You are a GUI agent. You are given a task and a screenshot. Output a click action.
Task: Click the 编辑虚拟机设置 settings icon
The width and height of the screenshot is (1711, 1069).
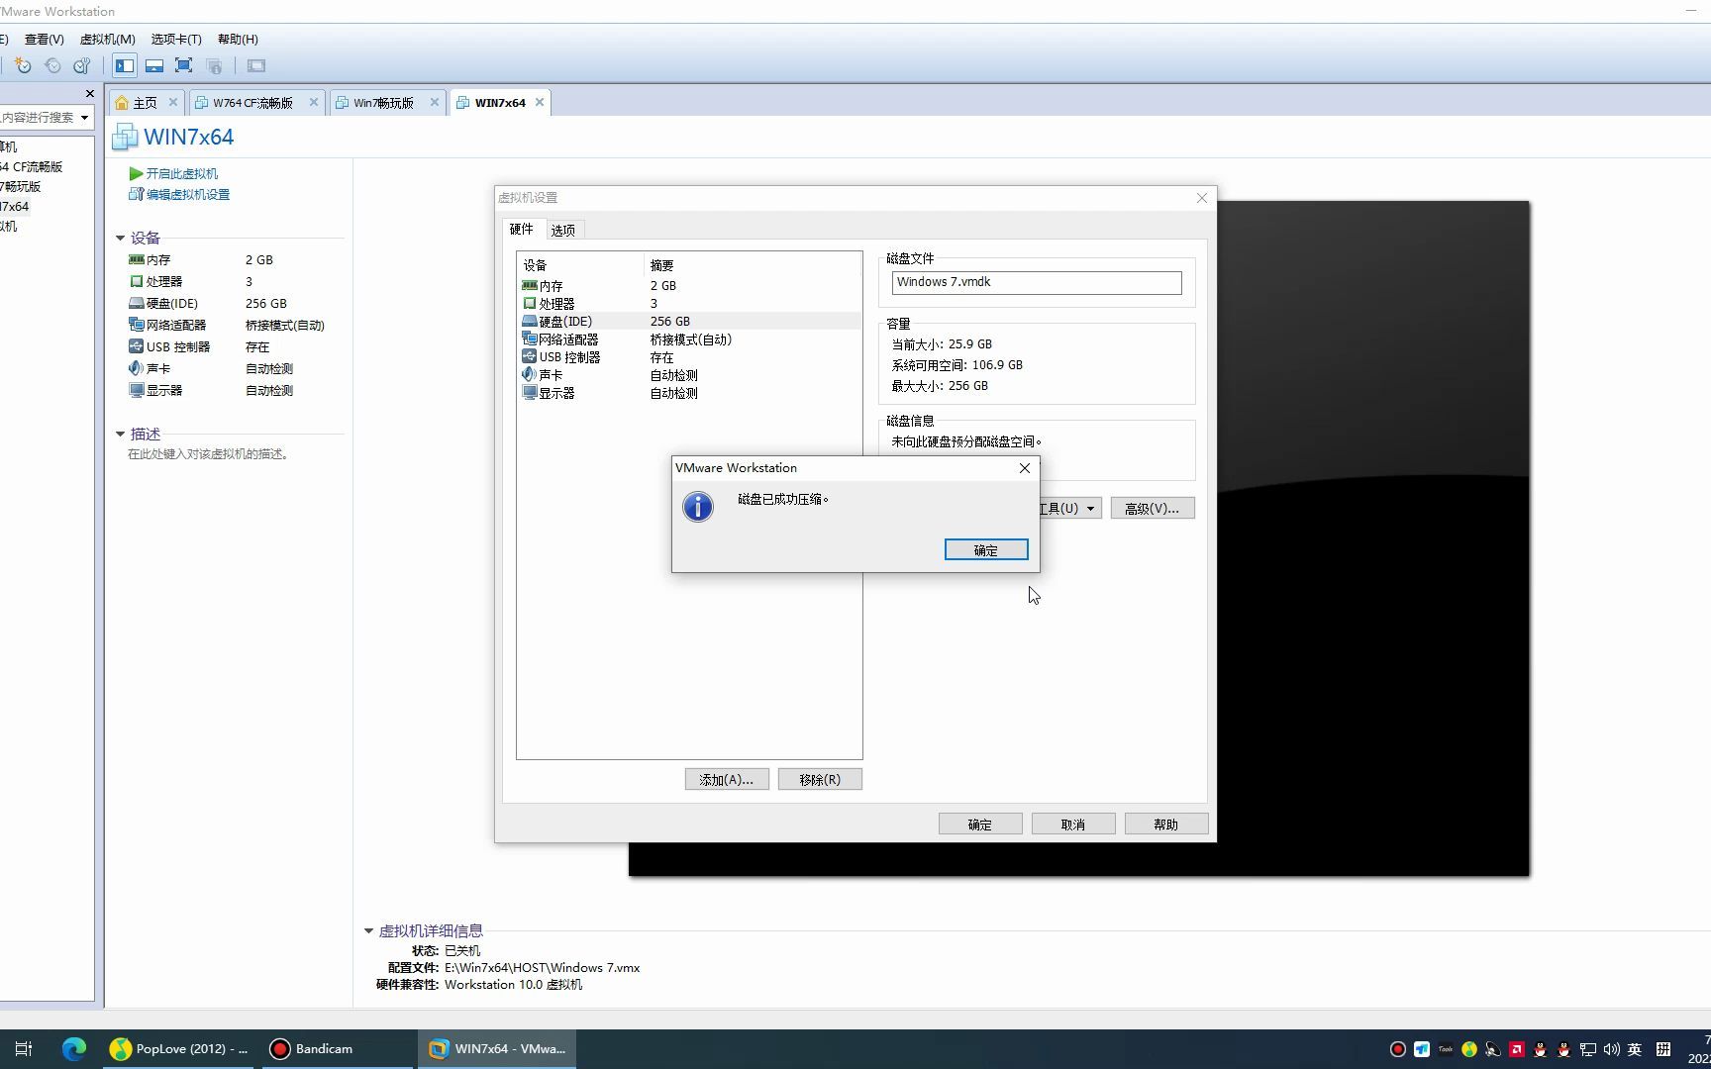tap(136, 194)
